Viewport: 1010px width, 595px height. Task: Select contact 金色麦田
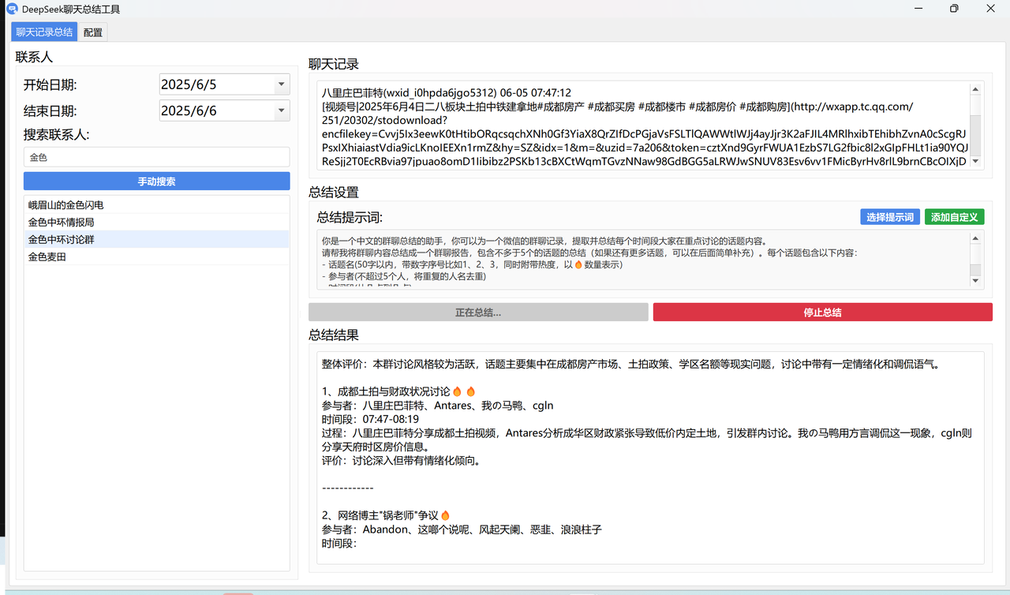coord(156,256)
